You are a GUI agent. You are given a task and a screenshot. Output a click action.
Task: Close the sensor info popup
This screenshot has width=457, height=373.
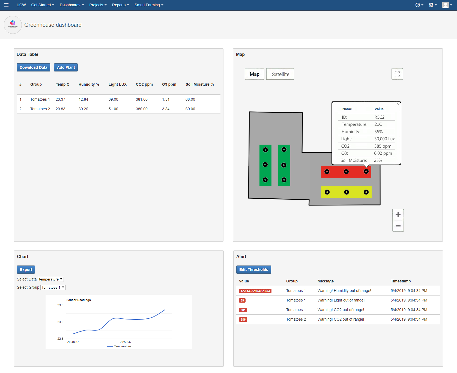coord(398,104)
